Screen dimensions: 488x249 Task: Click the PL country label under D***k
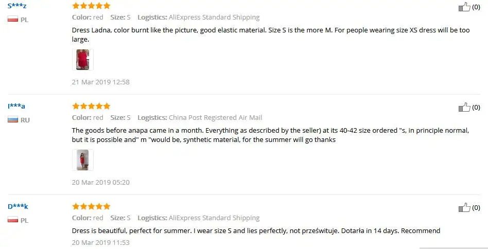point(25,220)
